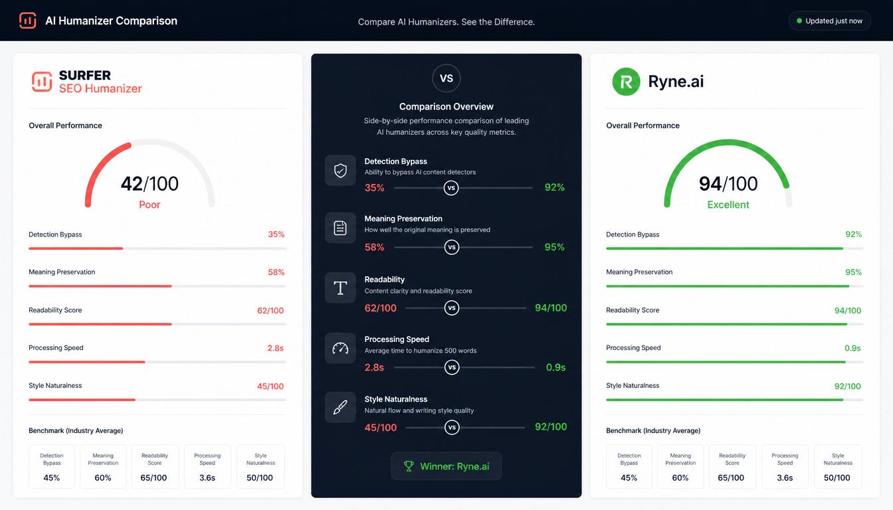Click the green Ryne.ai logo icon
The height and width of the screenshot is (510, 893).
tap(626, 82)
